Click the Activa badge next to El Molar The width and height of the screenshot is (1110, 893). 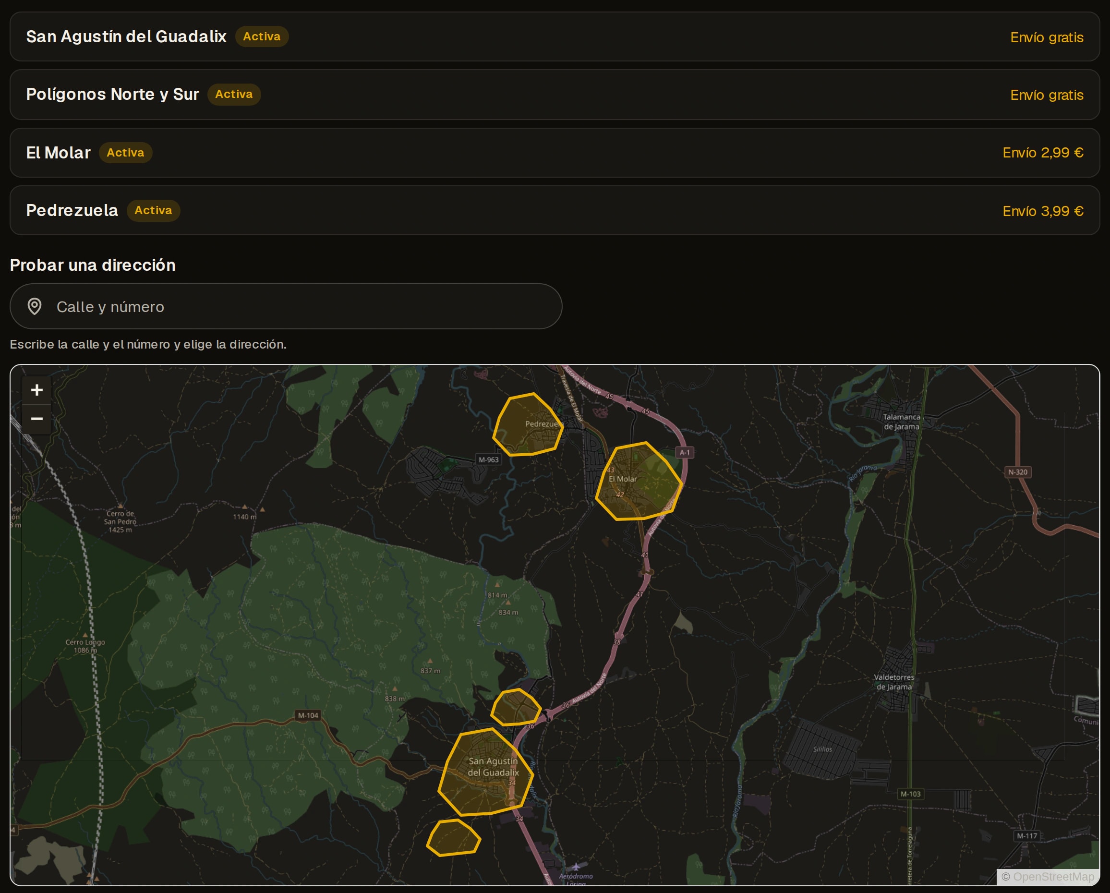126,153
